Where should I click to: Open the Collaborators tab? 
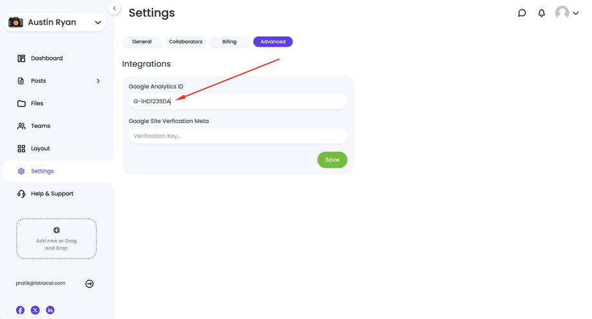tap(185, 42)
